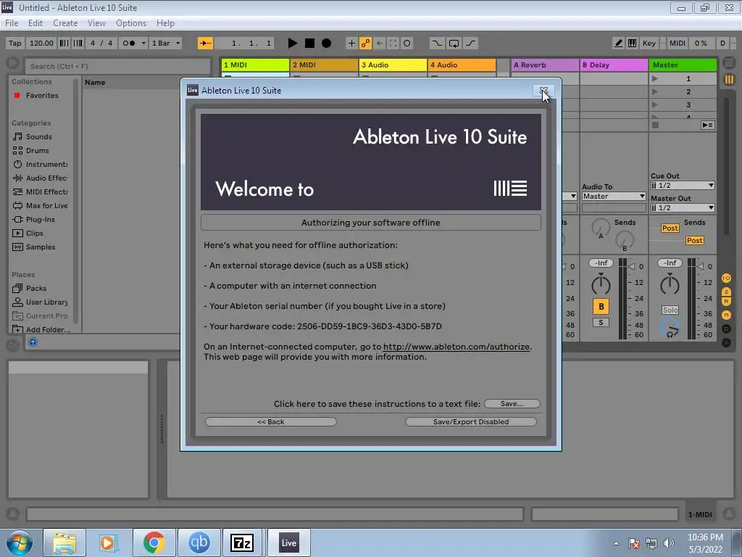Solo the B Delay return track
The width and height of the screenshot is (742, 557).
point(601,323)
